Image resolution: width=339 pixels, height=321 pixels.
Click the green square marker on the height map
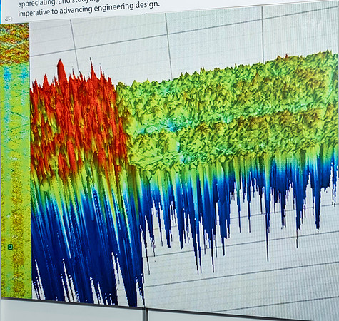coord(10,247)
